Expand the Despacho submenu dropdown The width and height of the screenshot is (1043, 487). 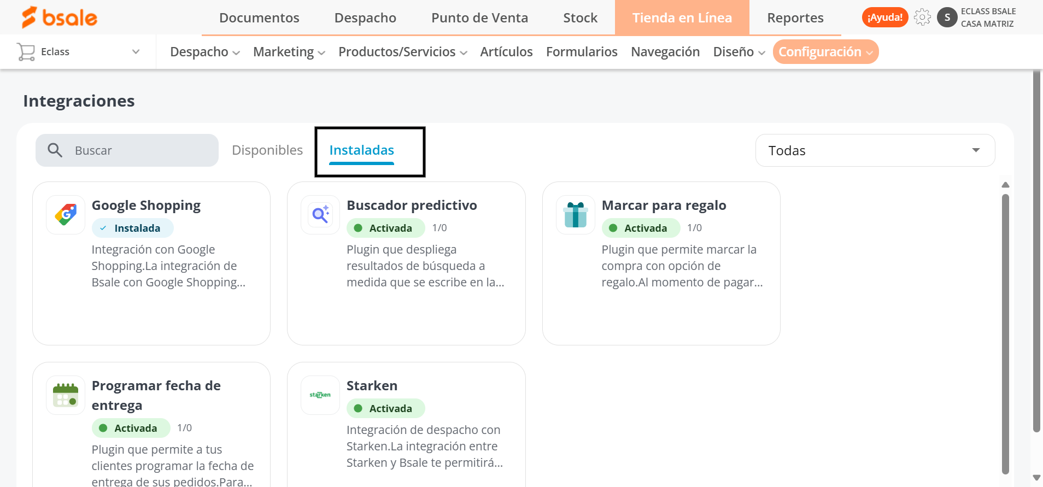[205, 52]
